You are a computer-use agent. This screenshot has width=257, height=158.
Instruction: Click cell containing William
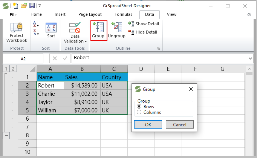[50, 110]
